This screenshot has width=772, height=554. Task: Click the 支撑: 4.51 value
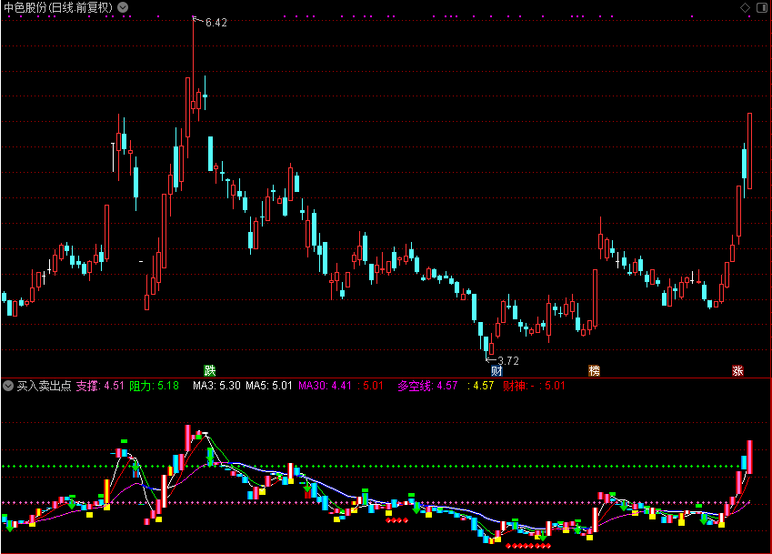click(100, 386)
